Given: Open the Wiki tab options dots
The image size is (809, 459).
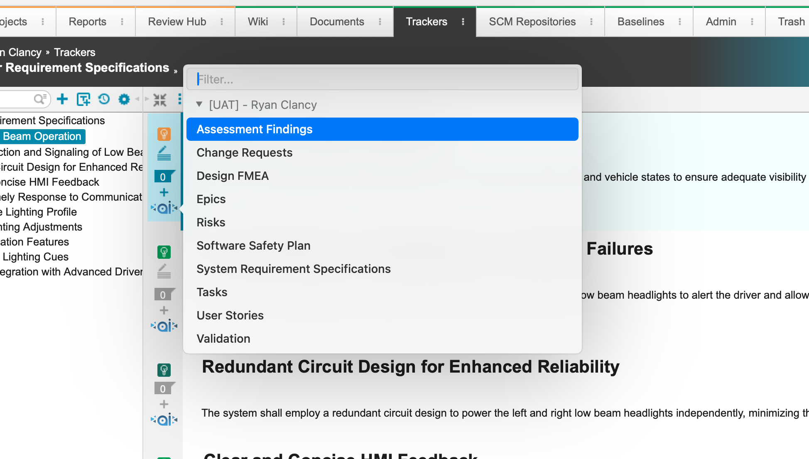Looking at the screenshot, I should coord(284,22).
